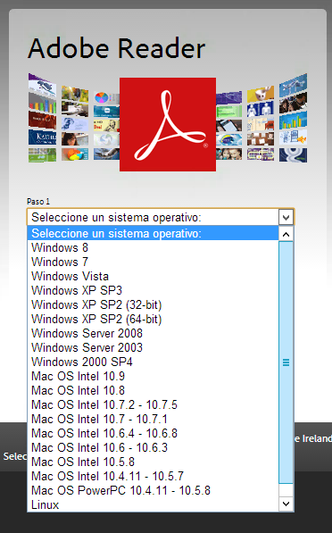Pick Windows Vista option
The width and height of the screenshot is (332, 533).
153,276
